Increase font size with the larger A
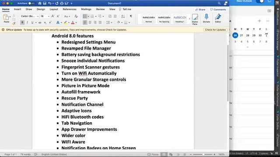Screen dimensions: 280x157 pos(53,16)
